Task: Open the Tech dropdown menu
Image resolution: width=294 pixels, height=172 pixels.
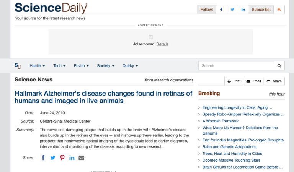Action: click(59, 66)
